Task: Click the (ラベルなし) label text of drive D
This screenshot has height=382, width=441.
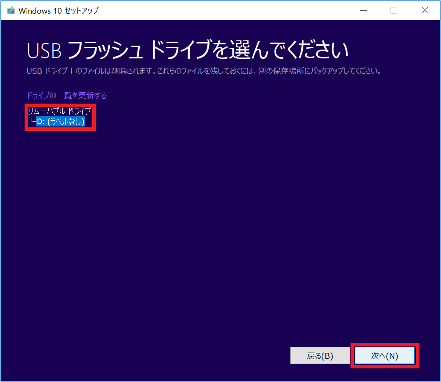Action: tap(66, 122)
